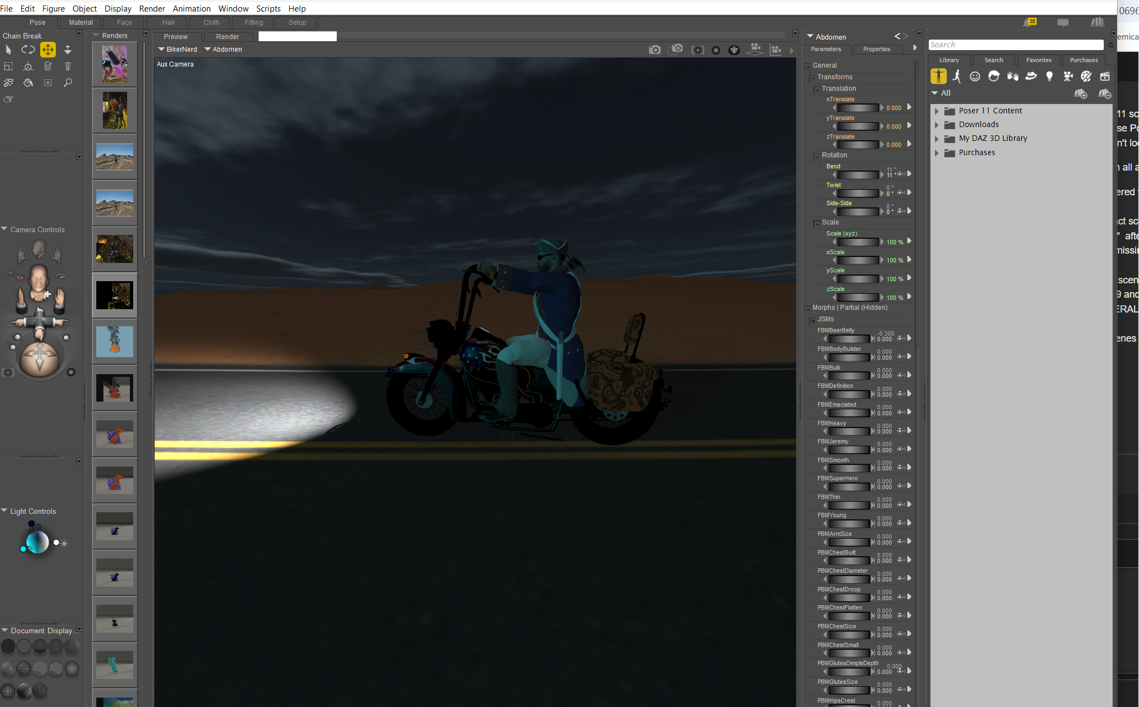Viewport: 1139px width, 707px height.
Task: Collapse the General parameter group
Action: pos(808,66)
